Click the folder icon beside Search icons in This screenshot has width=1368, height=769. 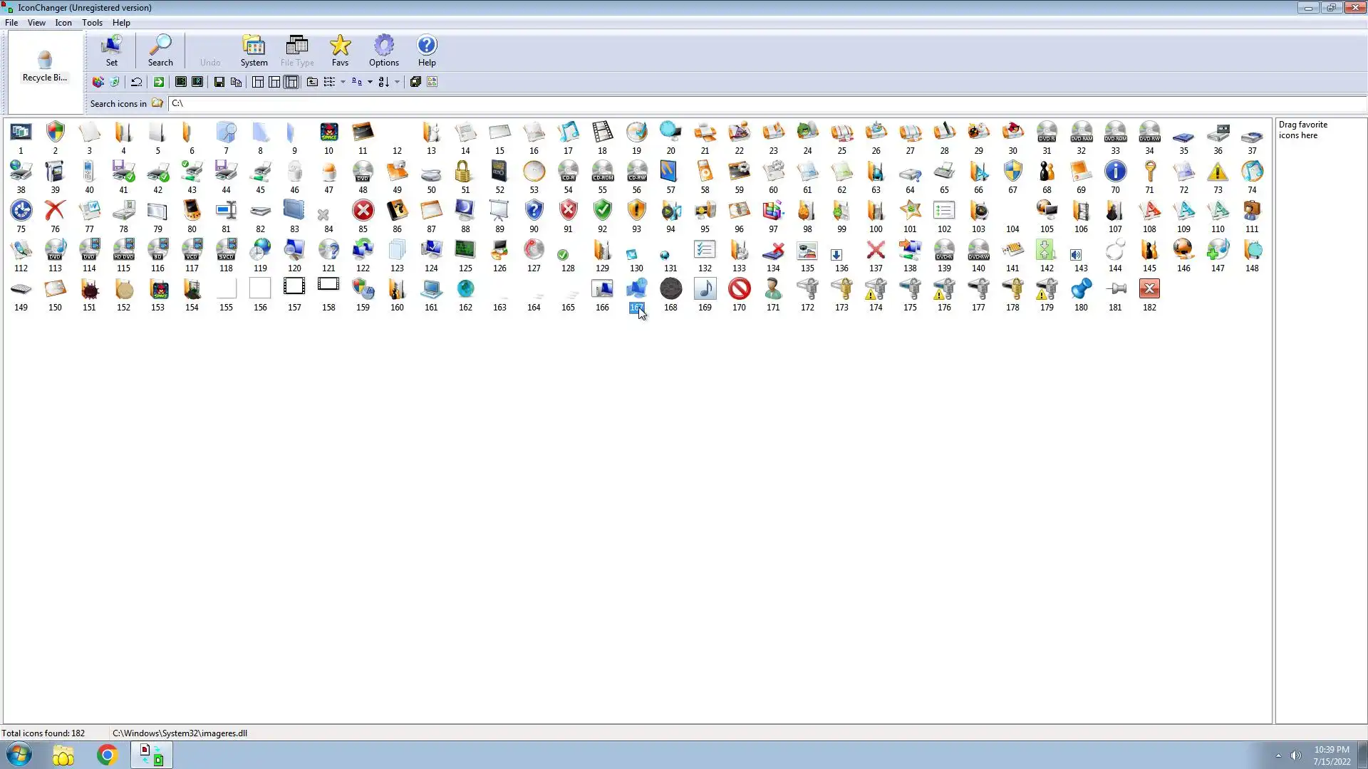(x=157, y=103)
